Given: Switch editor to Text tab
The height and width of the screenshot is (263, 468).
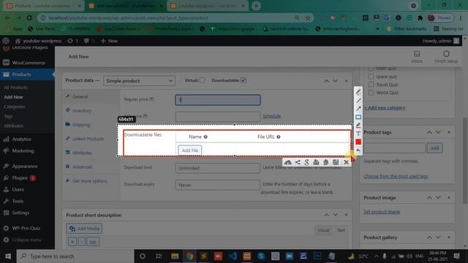Looking at the screenshot, I should (341, 230).
